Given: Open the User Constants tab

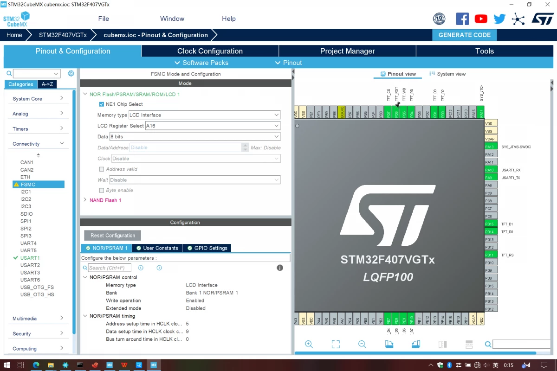Looking at the screenshot, I should [157, 248].
